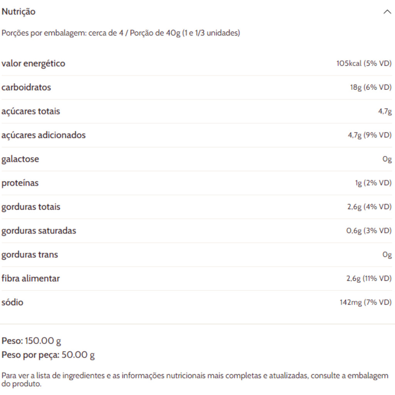Select the gorduras saturadas row label

[39, 231]
